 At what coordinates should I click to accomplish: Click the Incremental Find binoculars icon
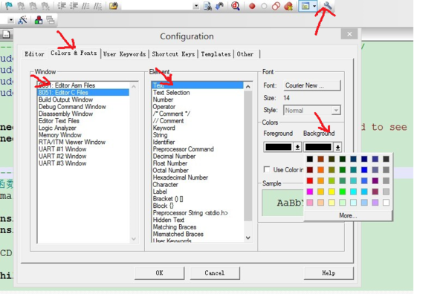(x=219, y=6)
